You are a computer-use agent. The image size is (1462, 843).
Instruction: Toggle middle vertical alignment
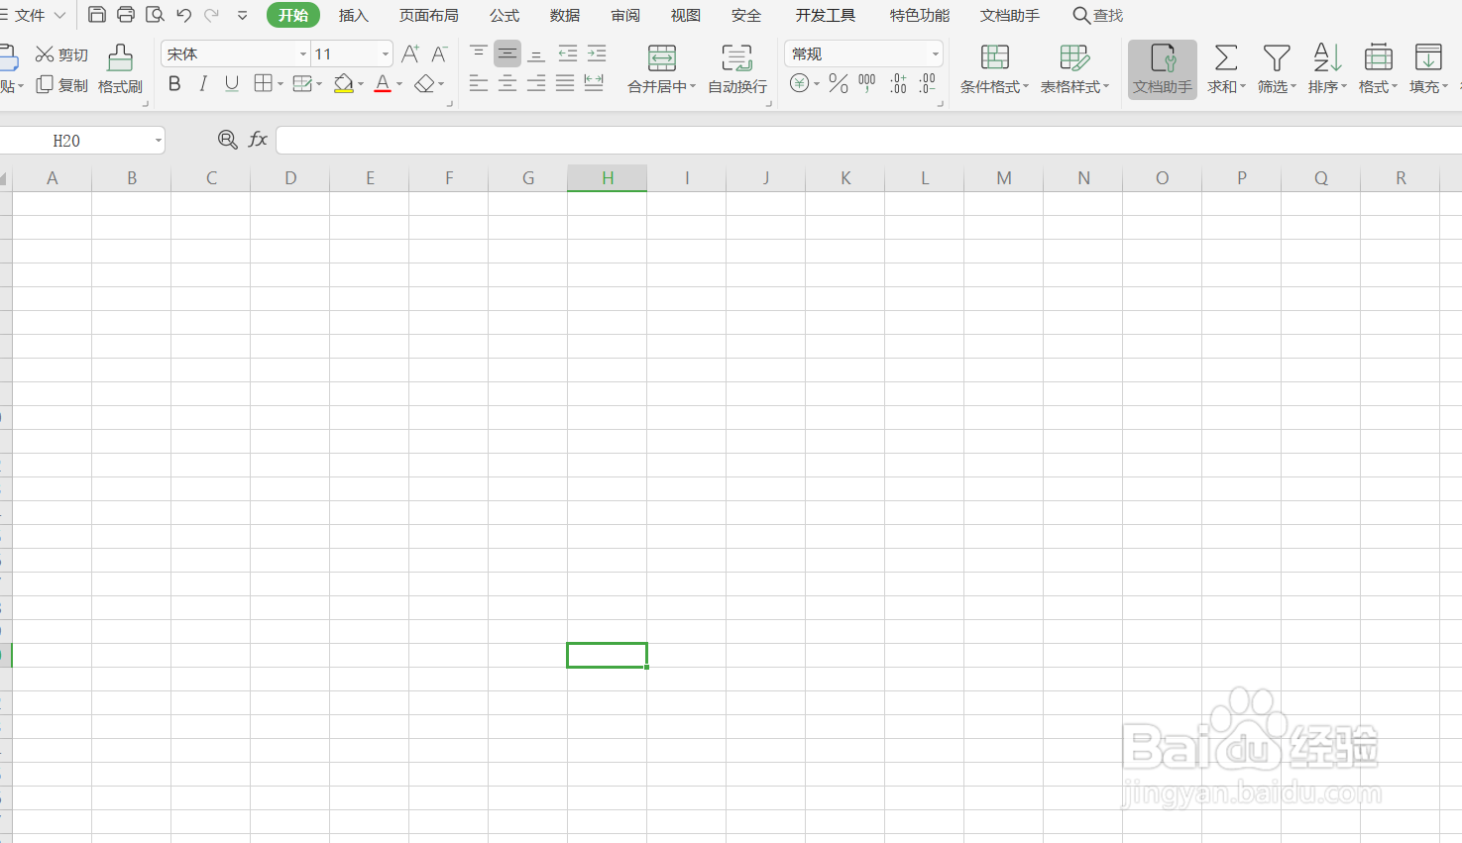[x=507, y=53]
